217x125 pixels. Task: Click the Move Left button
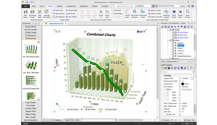pos(58,10)
